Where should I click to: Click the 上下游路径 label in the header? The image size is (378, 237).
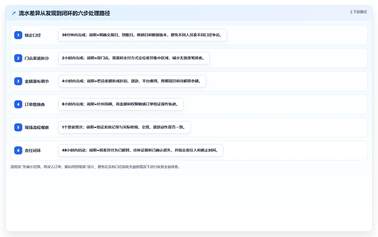[358, 12]
